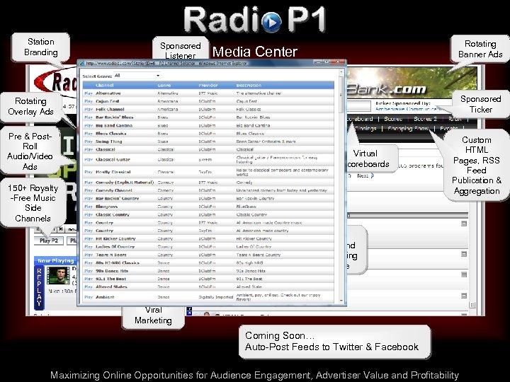This screenshot has height=382, width=510.
Task: Play the Ambient channel
Action: (x=89, y=297)
